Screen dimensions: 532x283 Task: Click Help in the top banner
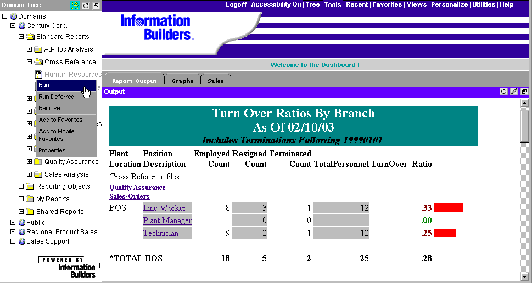pos(507,5)
